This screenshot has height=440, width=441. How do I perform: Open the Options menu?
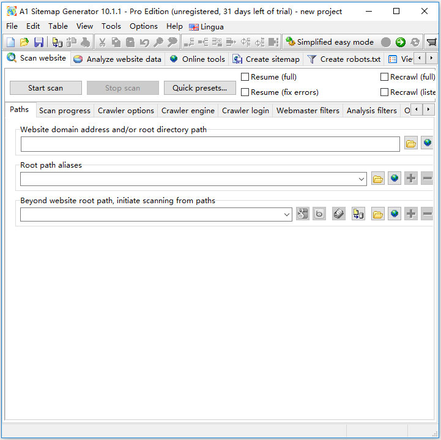coord(144,26)
